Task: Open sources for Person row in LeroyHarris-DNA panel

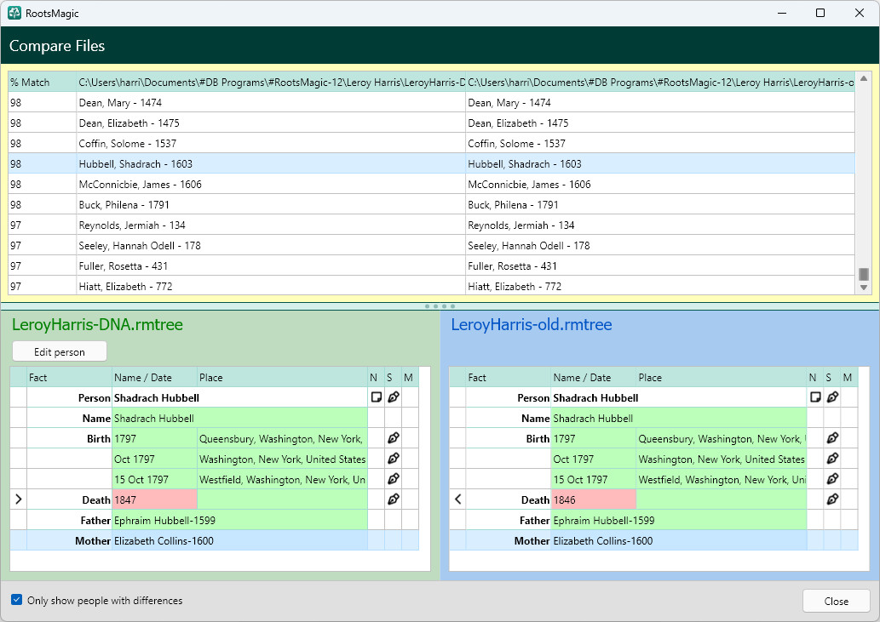Action: click(x=394, y=397)
